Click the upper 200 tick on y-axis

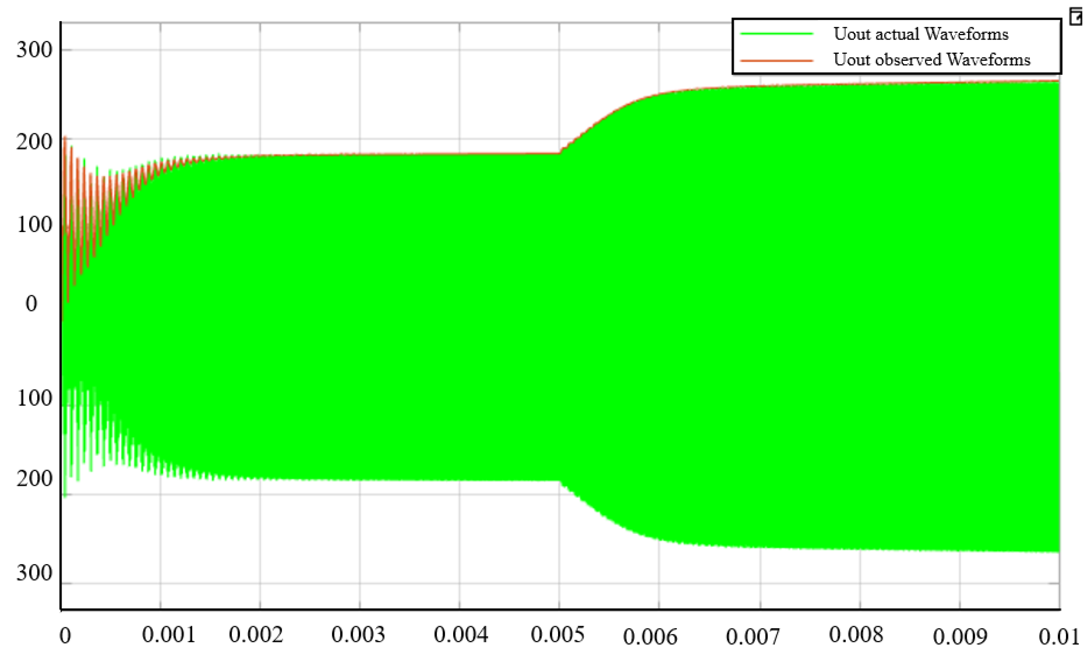[34, 142]
